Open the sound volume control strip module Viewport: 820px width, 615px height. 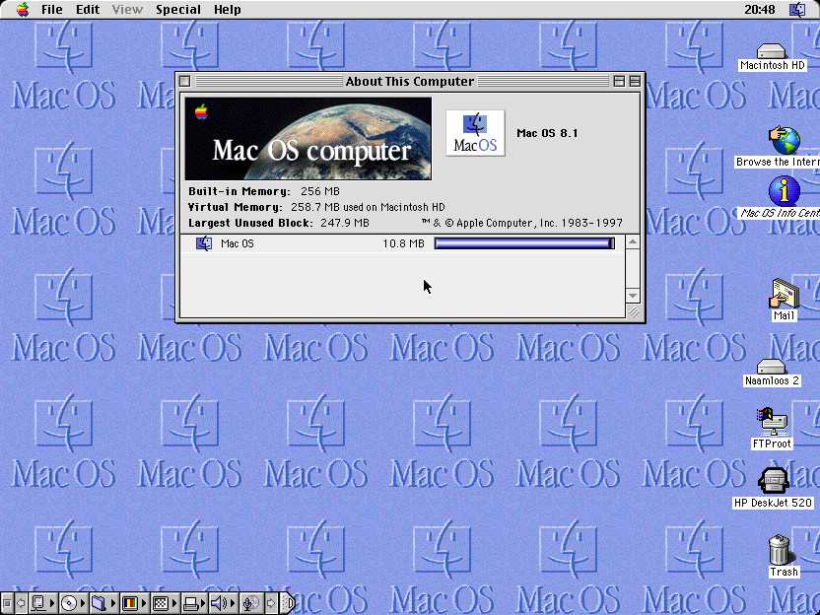pos(219,603)
